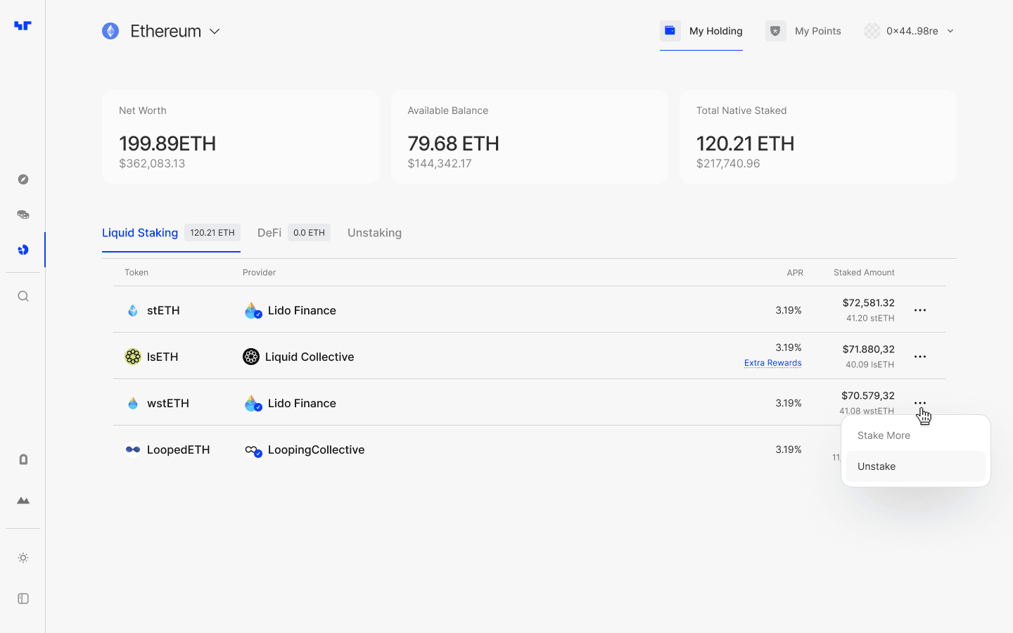Viewport: 1013px width, 633px height.
Task: Click the wstETH token icon
Action: pos(133,403)
